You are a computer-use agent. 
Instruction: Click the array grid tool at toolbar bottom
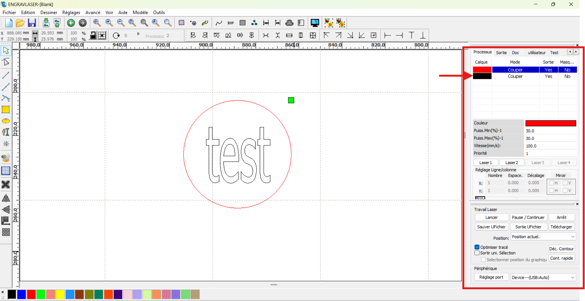click(x=6, y=232)
